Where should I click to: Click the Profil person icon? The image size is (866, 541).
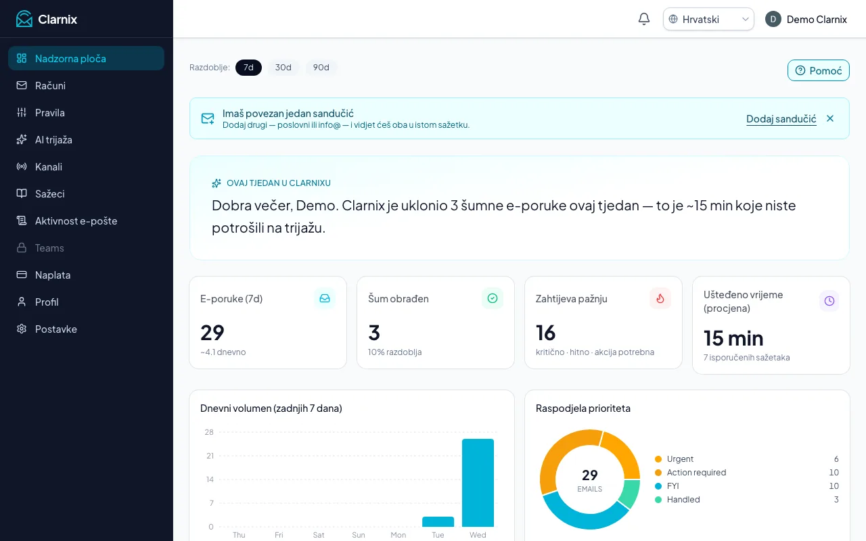click(22, 302)
